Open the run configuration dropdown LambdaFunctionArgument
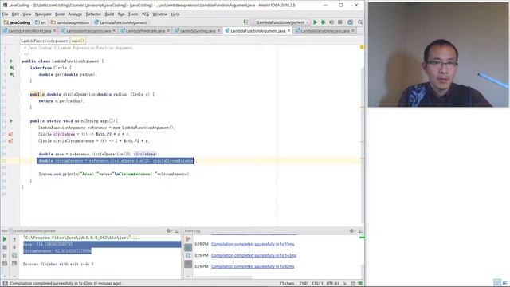The image size is (510, 287). coord(280,22)
